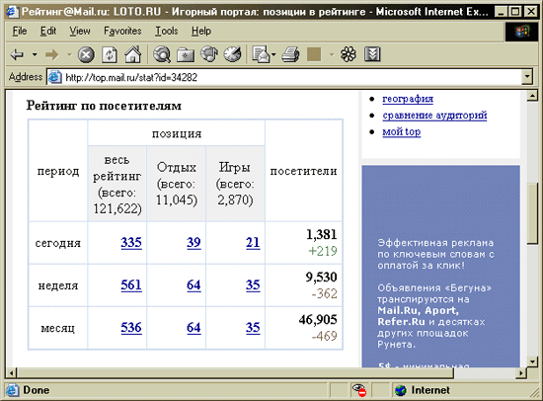543x401 pixels.
Task: Open the File menu
Action: pos(20,32)
